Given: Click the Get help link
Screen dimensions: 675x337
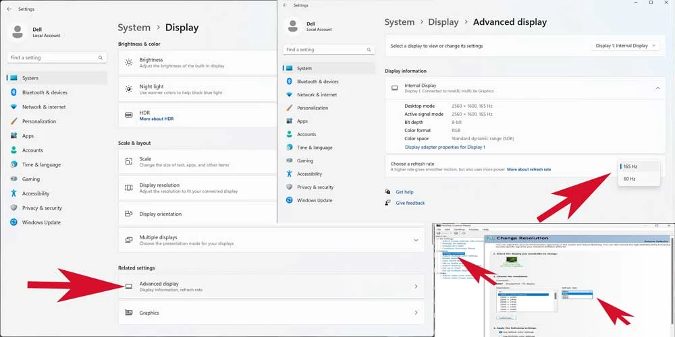Looking at the screenshot, I should tap(404, 192).
